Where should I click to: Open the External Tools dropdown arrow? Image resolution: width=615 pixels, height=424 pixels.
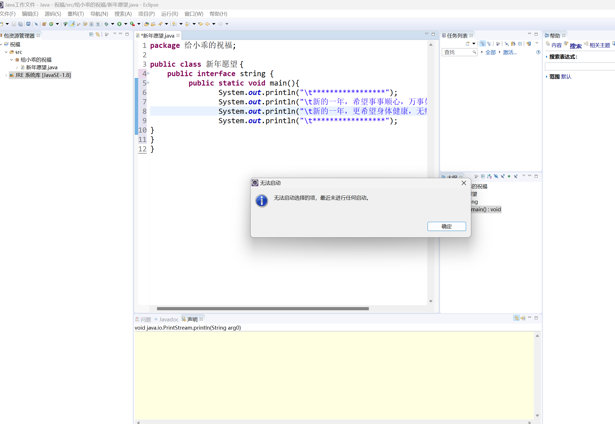pos(139,24)
